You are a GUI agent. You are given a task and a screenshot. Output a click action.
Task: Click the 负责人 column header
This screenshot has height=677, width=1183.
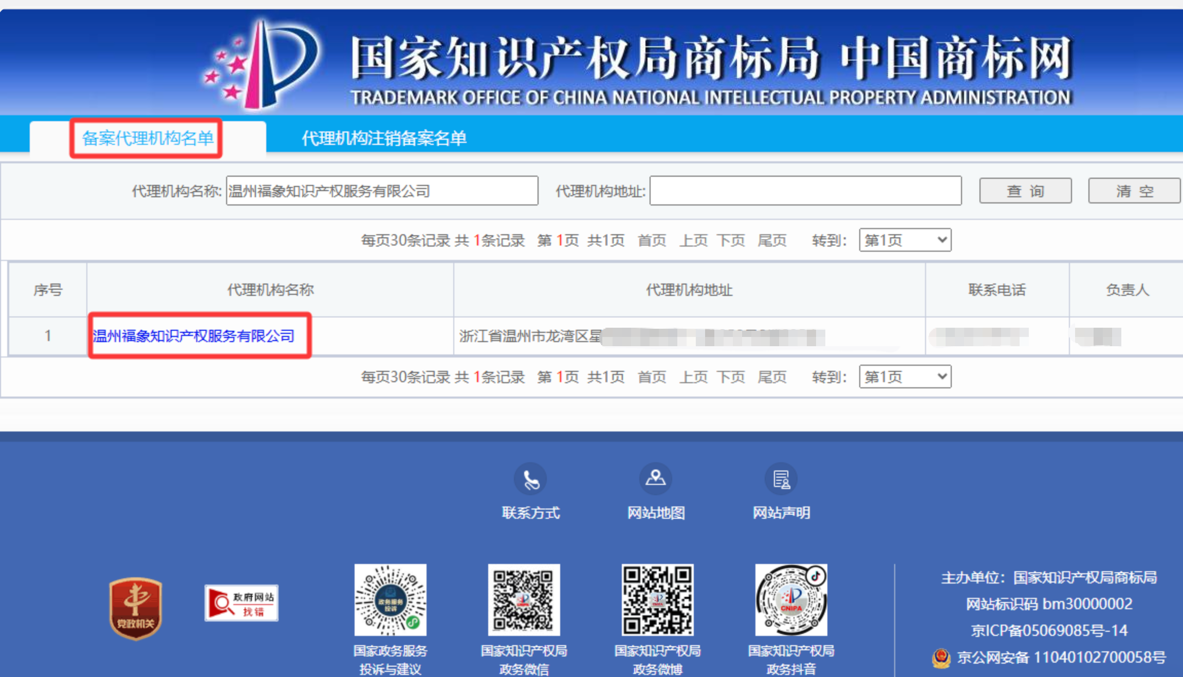click(x=1126, y=290)
